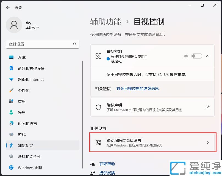Expand 眼动追踪仪隐私设置 with the right arrow

coord(208,143)
